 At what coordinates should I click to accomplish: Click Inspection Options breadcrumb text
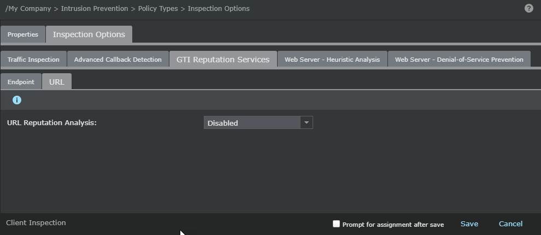(219, 9)
